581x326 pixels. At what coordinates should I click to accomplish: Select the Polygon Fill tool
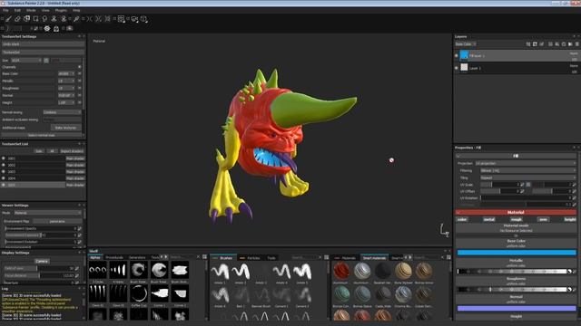(x=35, y=19)
